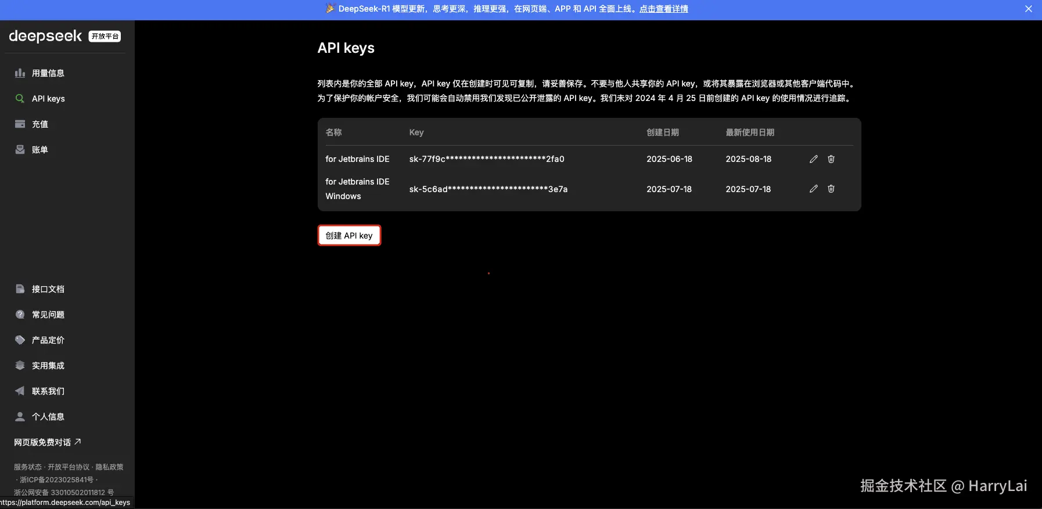Open 个人信息 in the sidebar
Screen dimensions: 1042x509
[48, 417]
